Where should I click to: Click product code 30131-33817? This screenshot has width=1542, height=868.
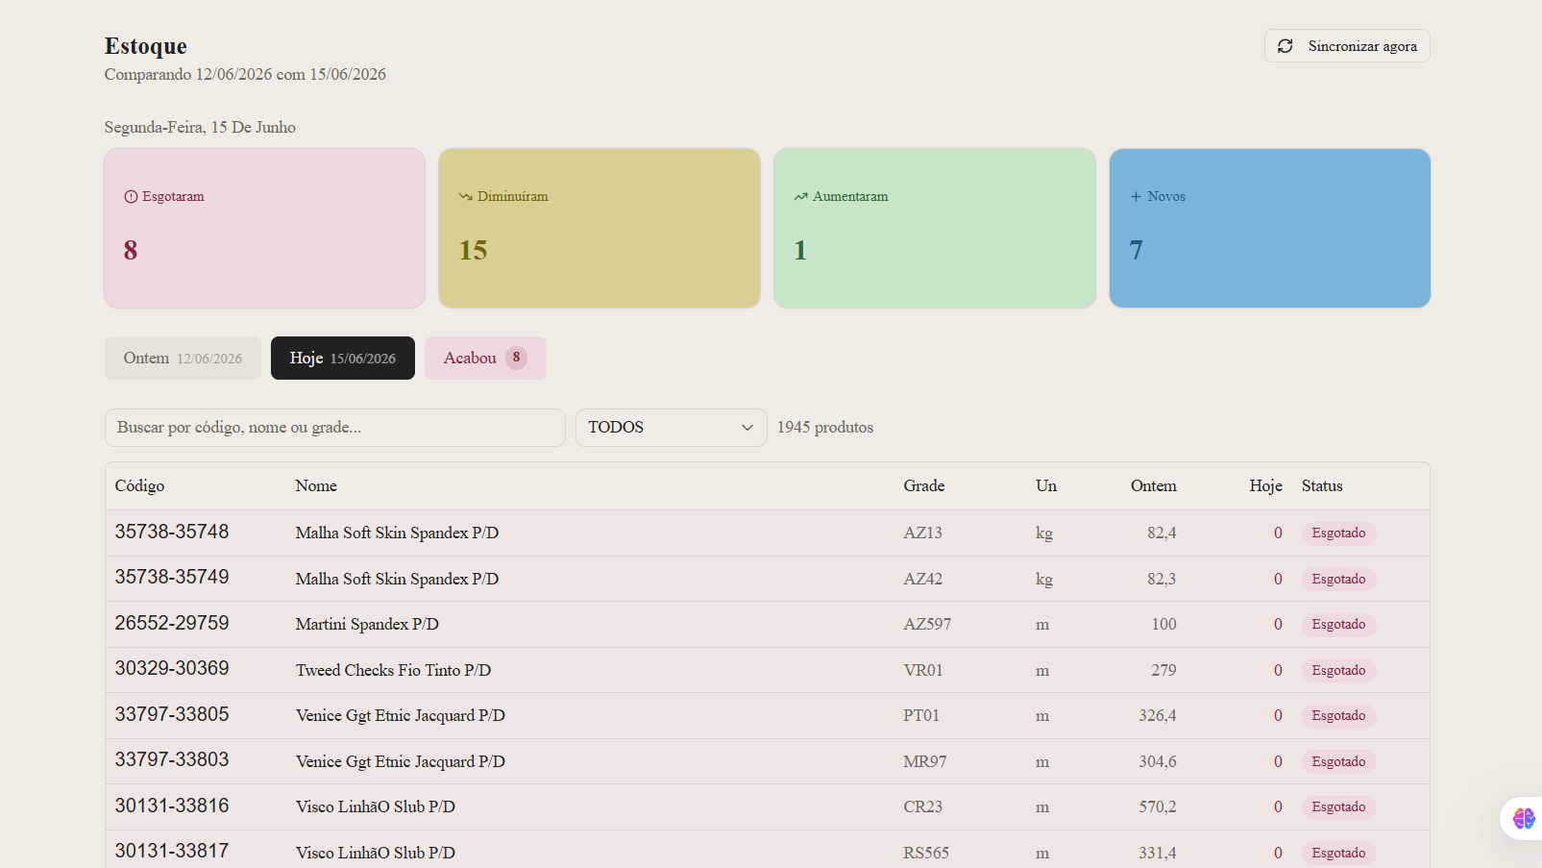tap(172, 851)
